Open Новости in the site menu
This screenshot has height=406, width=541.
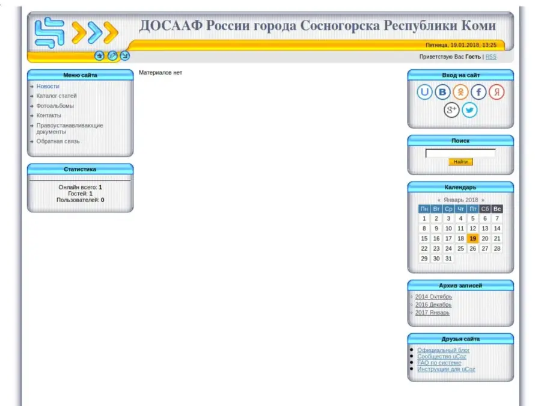pyautogui.click(x=47, y=86)
